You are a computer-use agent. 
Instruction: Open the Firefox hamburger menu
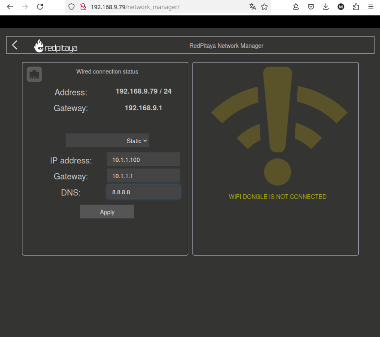click(x=371, y=7)
